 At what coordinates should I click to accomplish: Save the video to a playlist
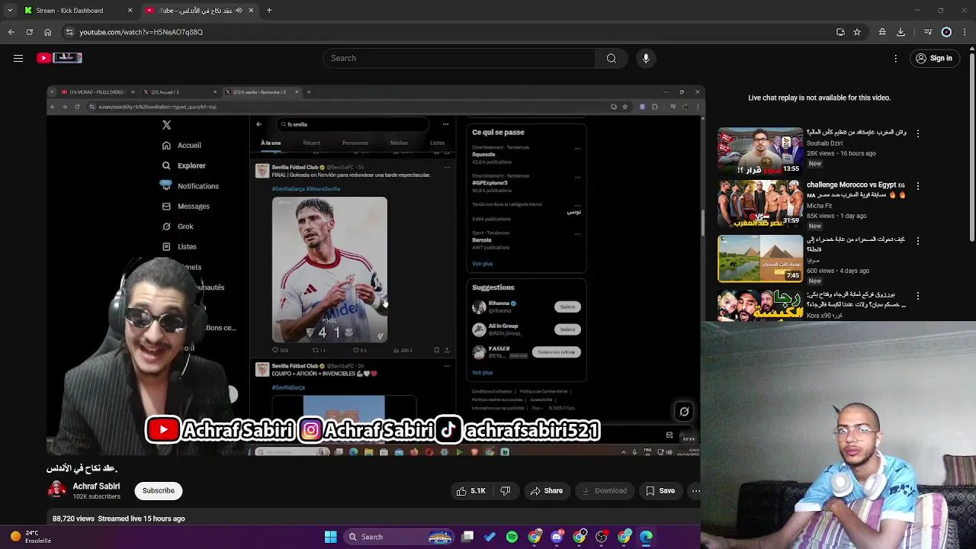point(660,491)
